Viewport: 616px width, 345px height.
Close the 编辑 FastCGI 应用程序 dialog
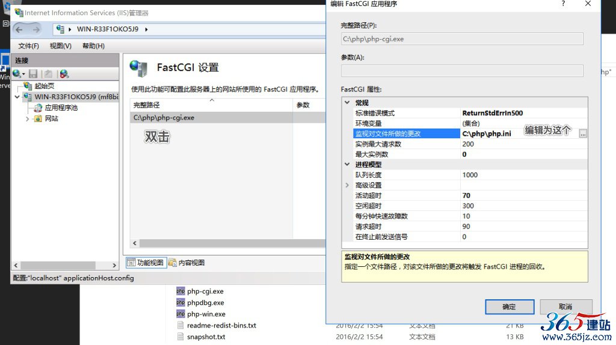(588, 4)
